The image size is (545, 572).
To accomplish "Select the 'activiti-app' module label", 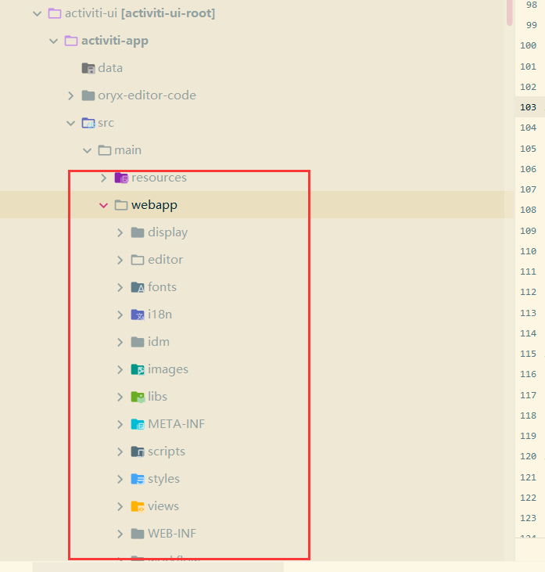I will [115, 41].
